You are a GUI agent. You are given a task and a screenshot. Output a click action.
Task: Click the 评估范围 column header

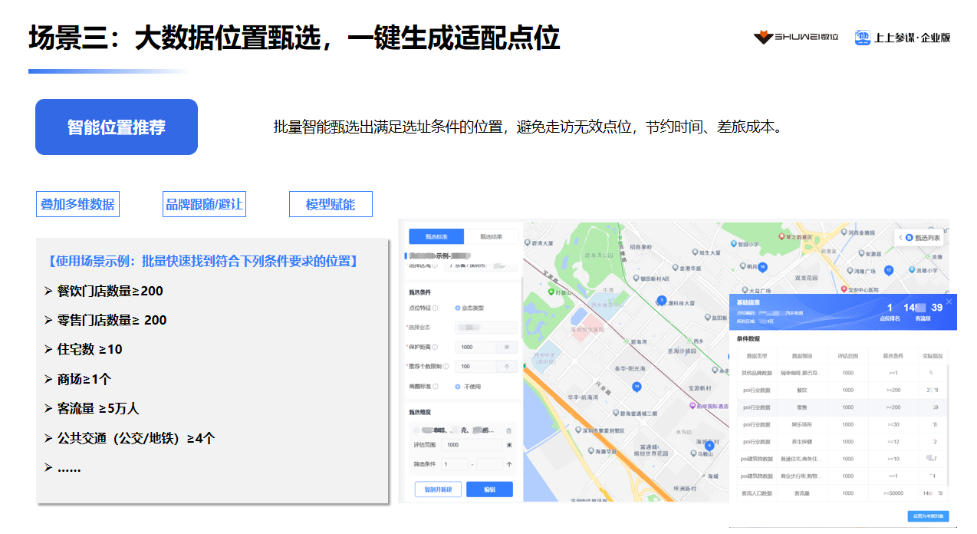tap(847, 355)
